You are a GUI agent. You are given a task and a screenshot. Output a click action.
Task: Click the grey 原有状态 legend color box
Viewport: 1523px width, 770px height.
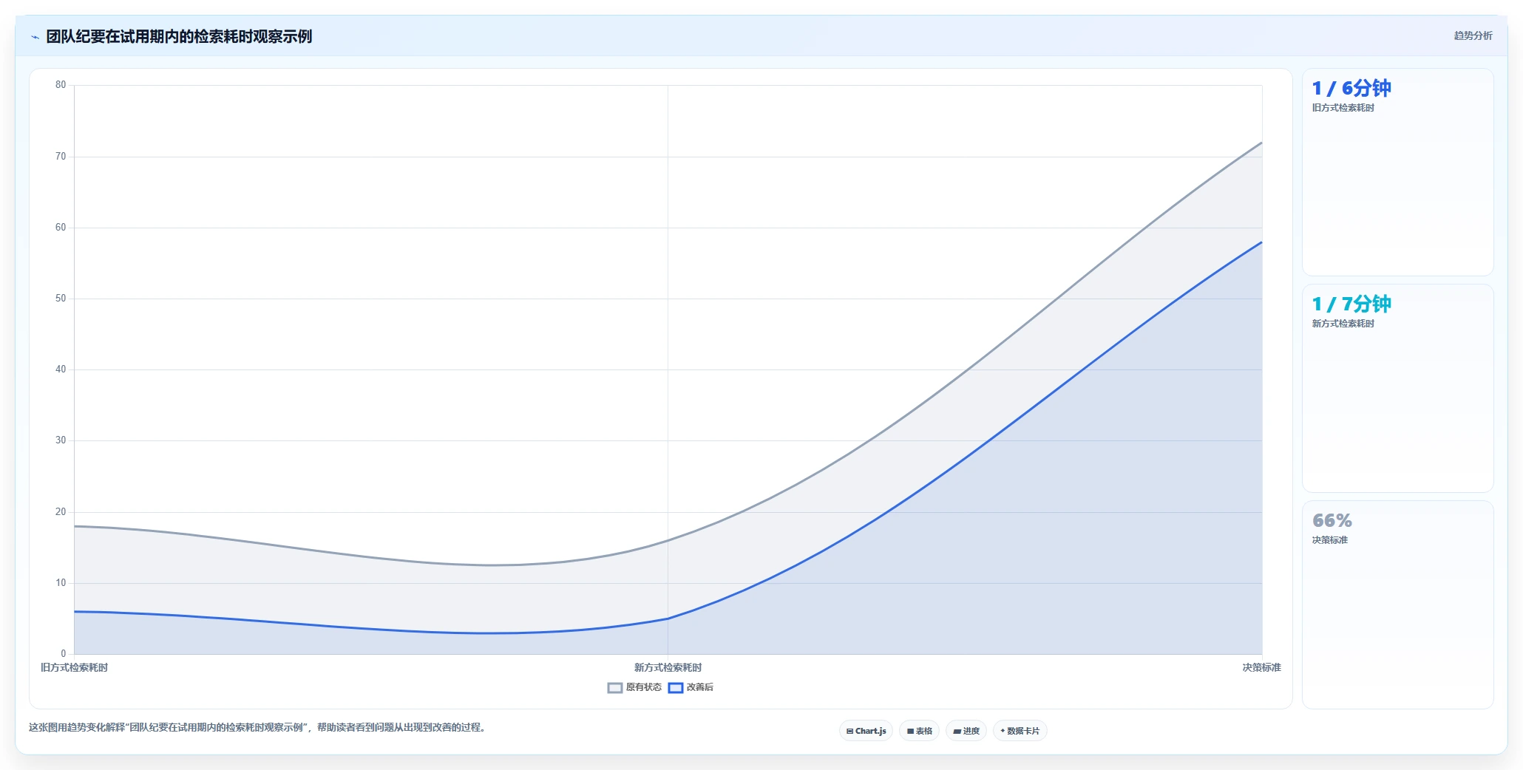(x=615, y=687)
